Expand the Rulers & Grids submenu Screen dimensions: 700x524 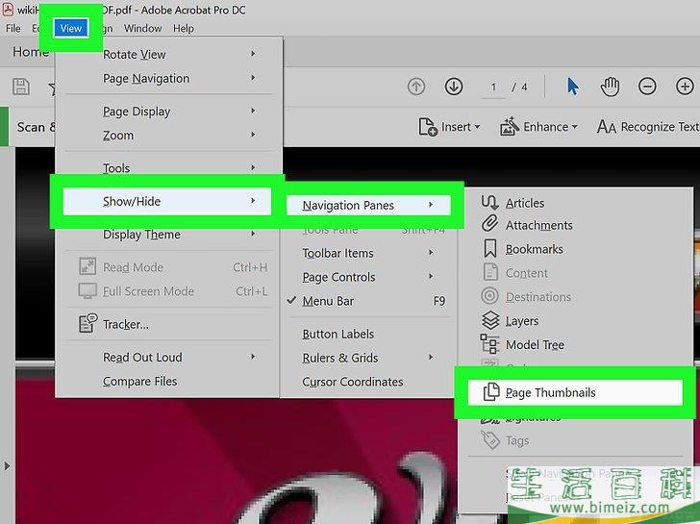click(368, 358)
